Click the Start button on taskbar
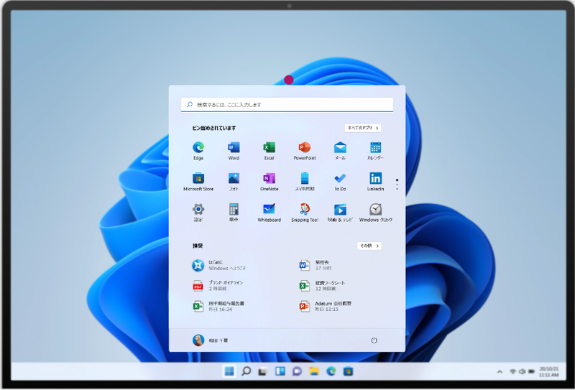 (229, 371)
